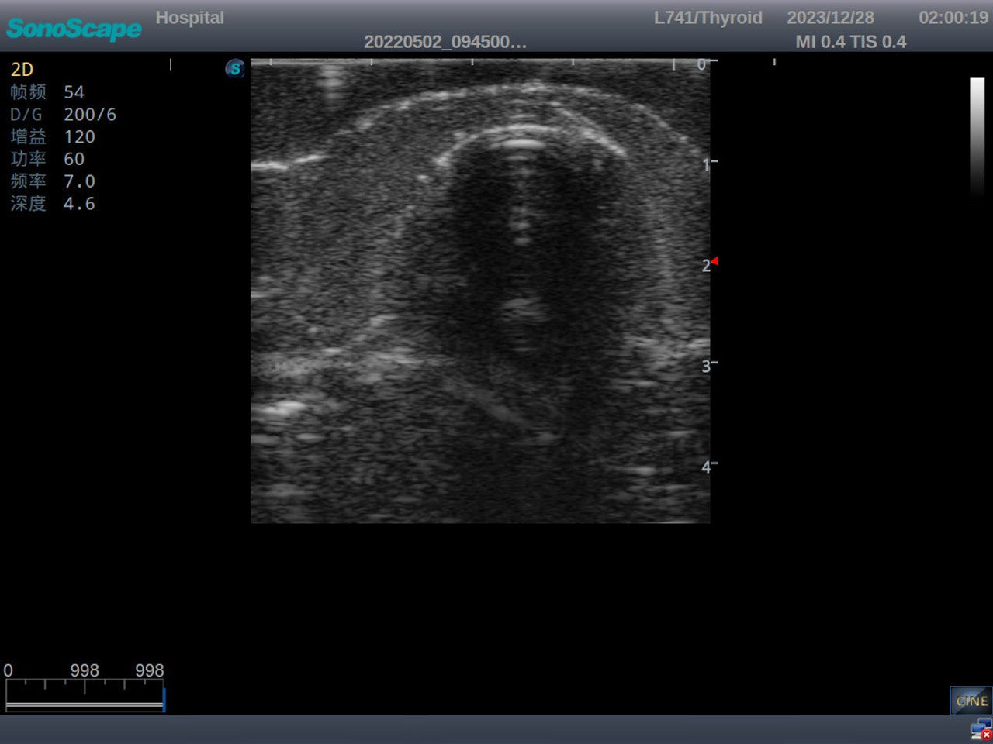Toggle the 增益 120 gain parameter
The image size is (993, 744).
(51, 136)
